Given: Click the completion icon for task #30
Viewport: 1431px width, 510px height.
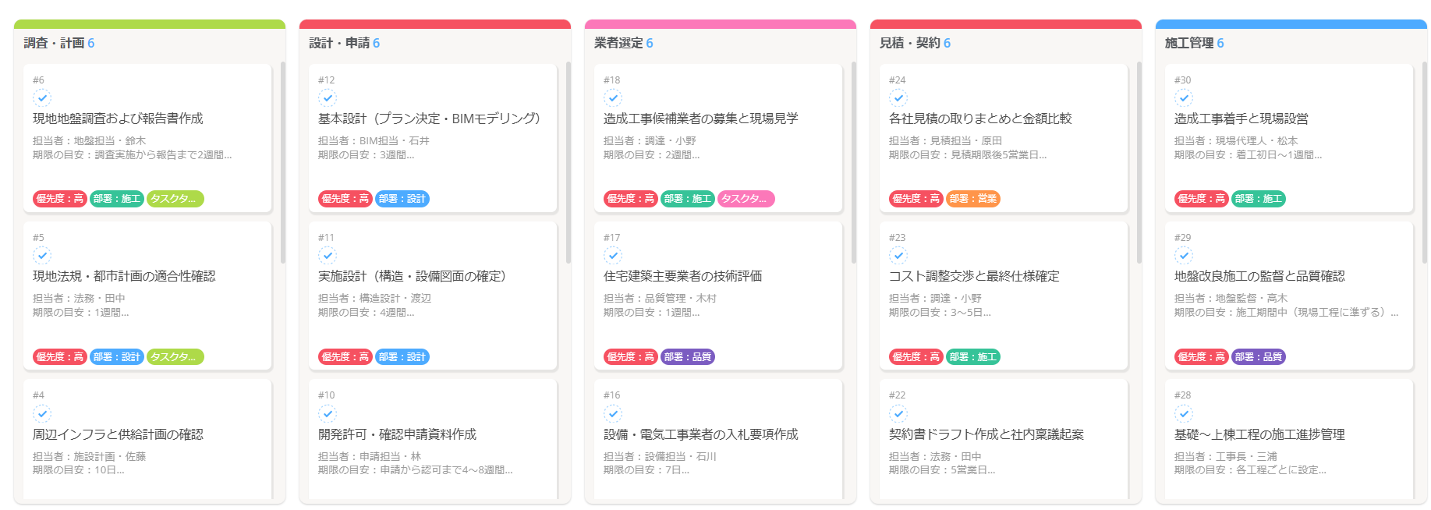Looking at the screenshot, I should click(1184, 97).
